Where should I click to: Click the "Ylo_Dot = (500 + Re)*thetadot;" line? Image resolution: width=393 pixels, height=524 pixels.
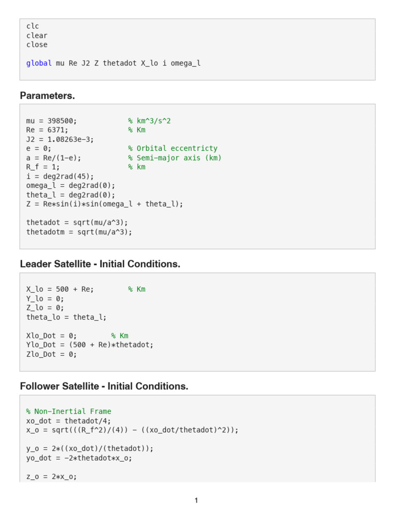pyautogui.click(x=90, y=344)
